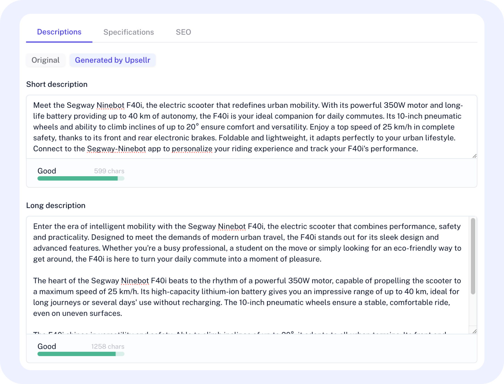Click the Short description field label
Viewport: 504px width, 384px height.
[x=57, y=84]
